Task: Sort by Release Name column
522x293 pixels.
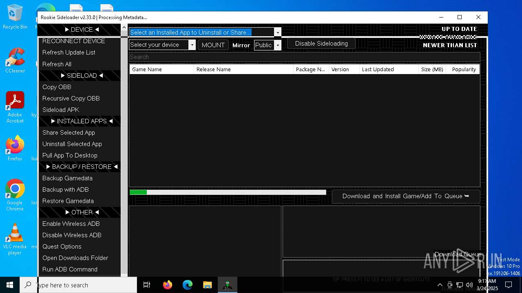Action: pos(244,69)
